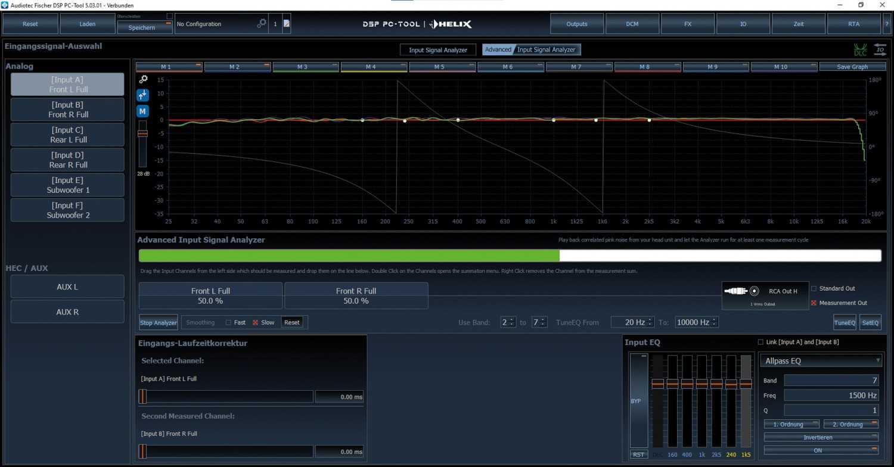This screenshot has height=467, width=894.
Task: Open the Outputs menu
Action: (576, 24)
